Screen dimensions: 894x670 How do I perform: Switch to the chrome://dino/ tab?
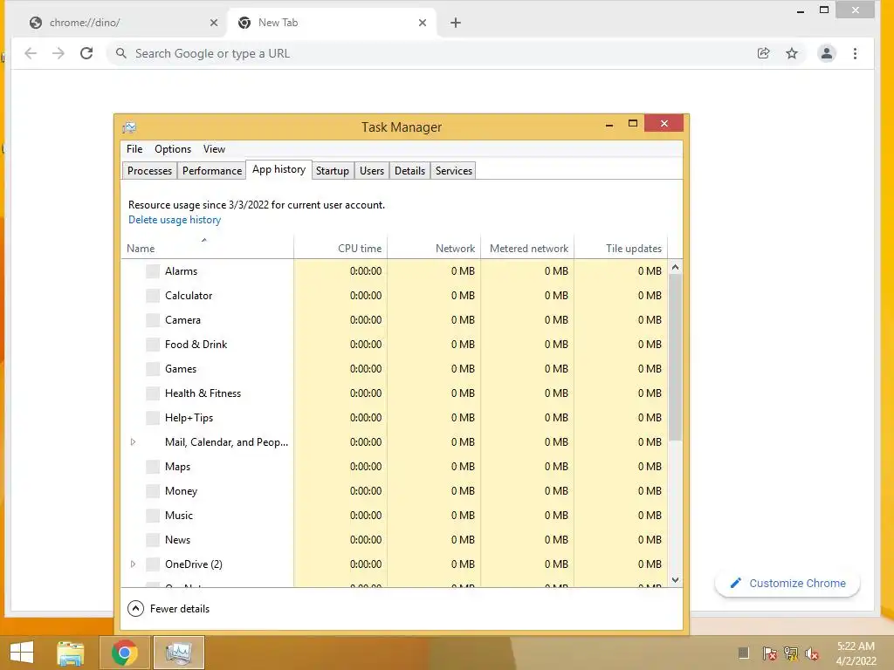(x=122, y=23)
